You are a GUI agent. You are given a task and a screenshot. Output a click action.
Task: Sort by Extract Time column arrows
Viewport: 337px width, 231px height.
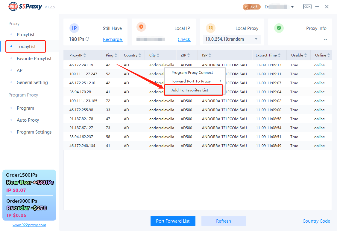click(x=279, y=55)
